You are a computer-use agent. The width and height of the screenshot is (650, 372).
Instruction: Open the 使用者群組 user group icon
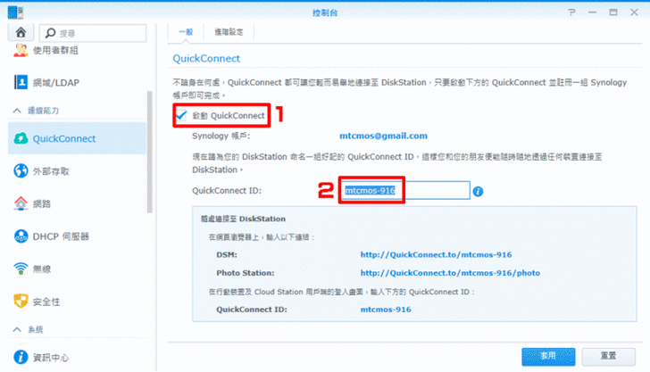point(21,50)
